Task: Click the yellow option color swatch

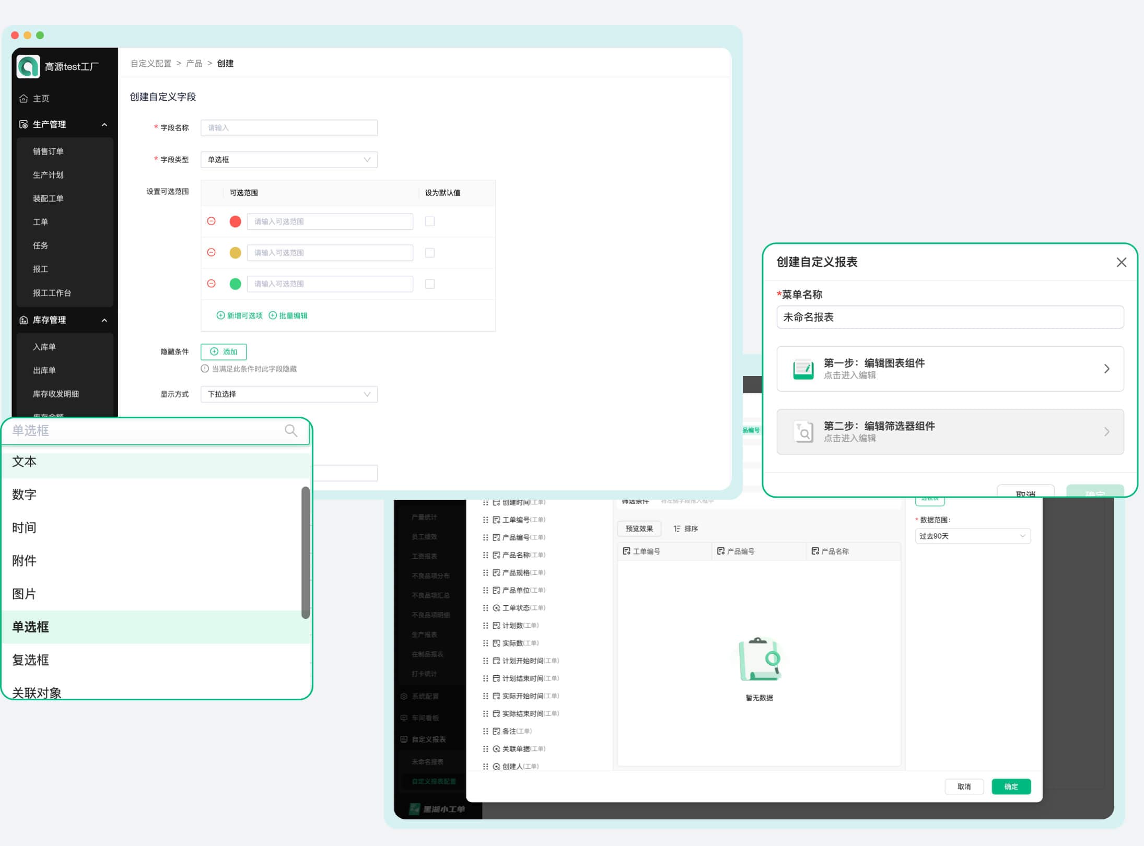Action: (235, 253)
